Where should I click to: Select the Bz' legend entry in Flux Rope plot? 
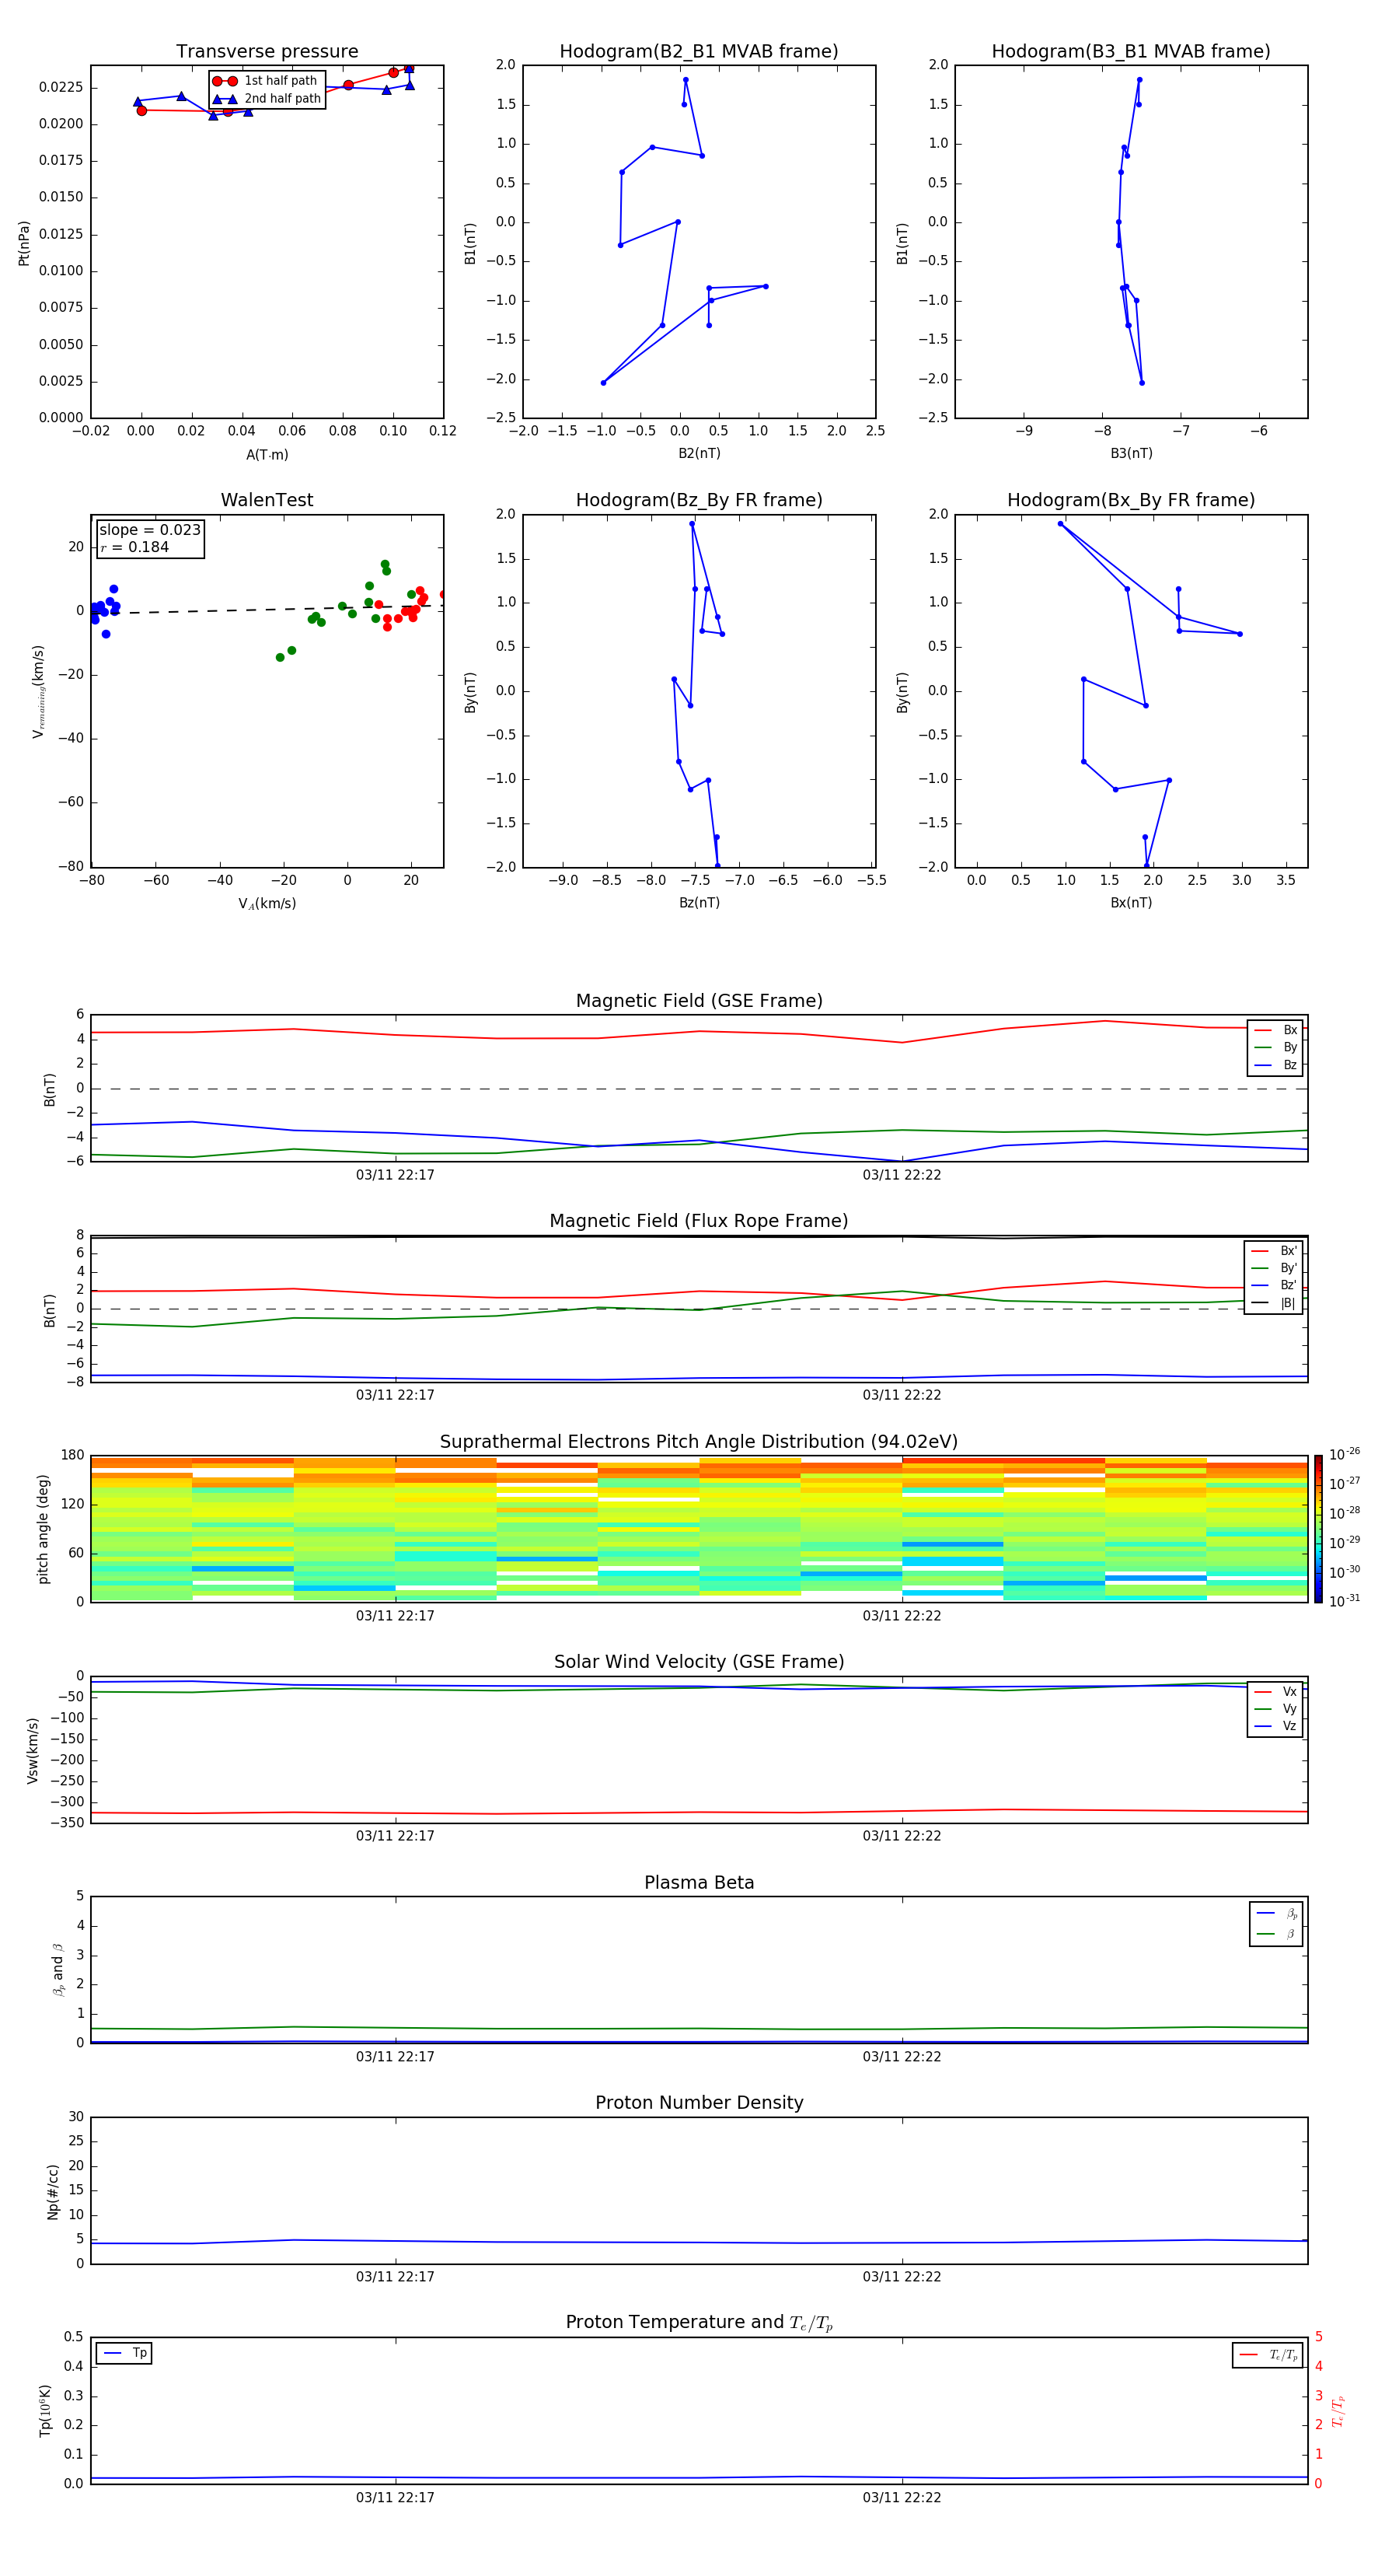[1274, 1286]
